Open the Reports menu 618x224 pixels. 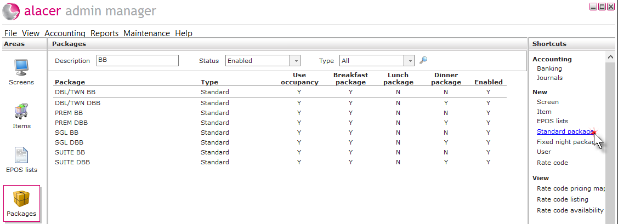click(104, 33)
